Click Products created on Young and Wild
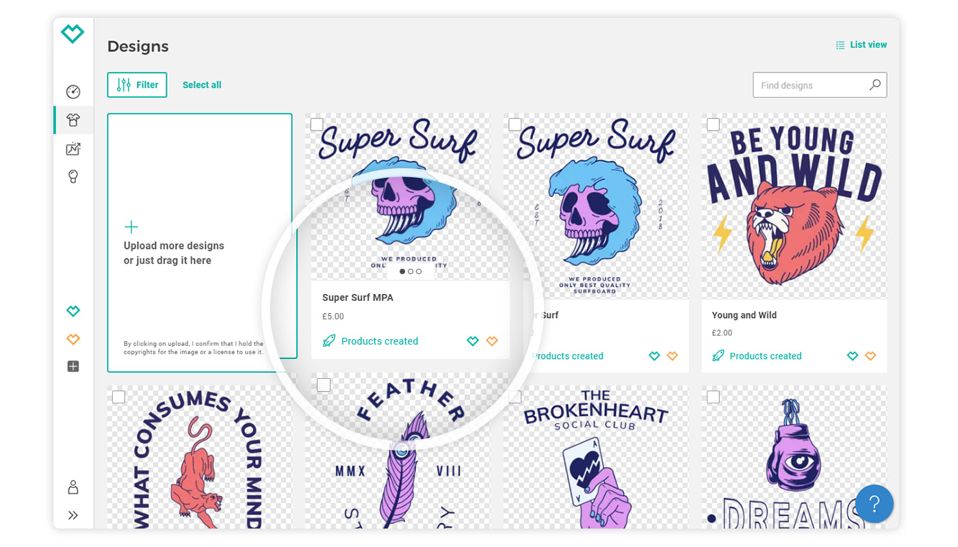The width and height of the screenshot is (958, 547). (x=765, y=356)
